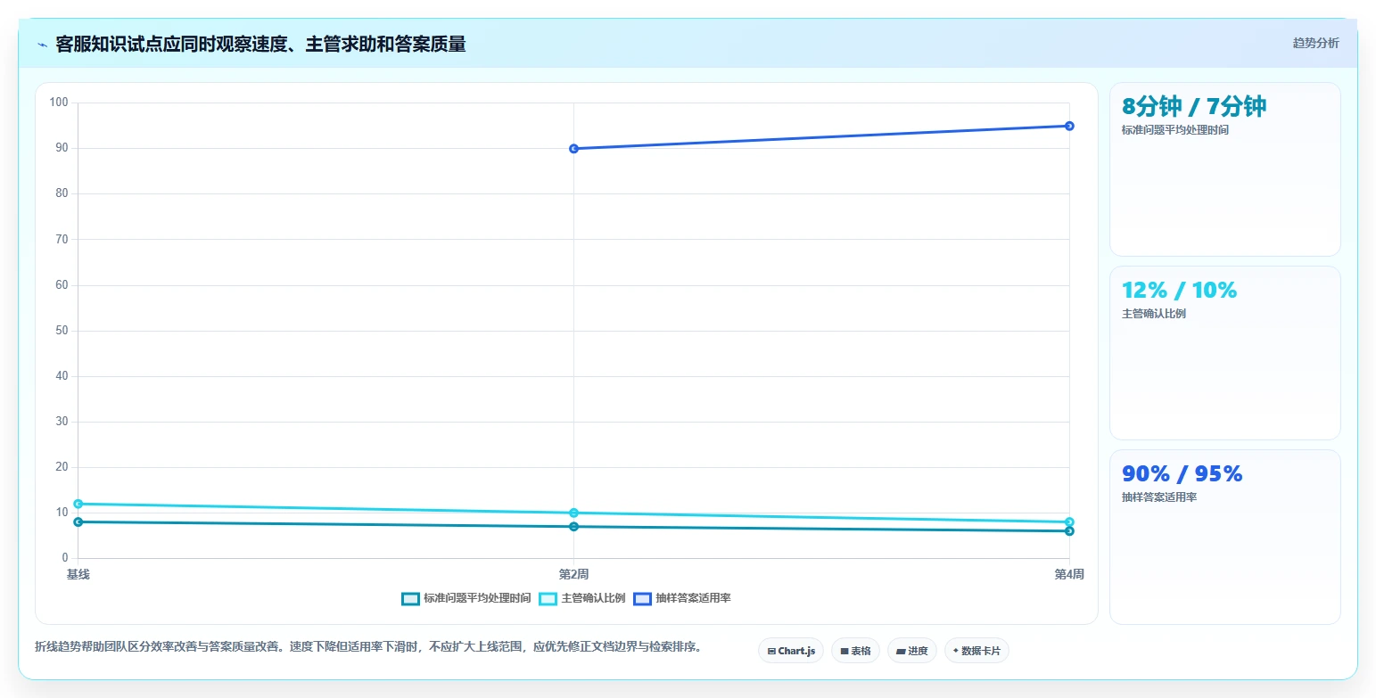Click the 第2周 x-axis label
Screen dimensions: 1376x698
573,574
